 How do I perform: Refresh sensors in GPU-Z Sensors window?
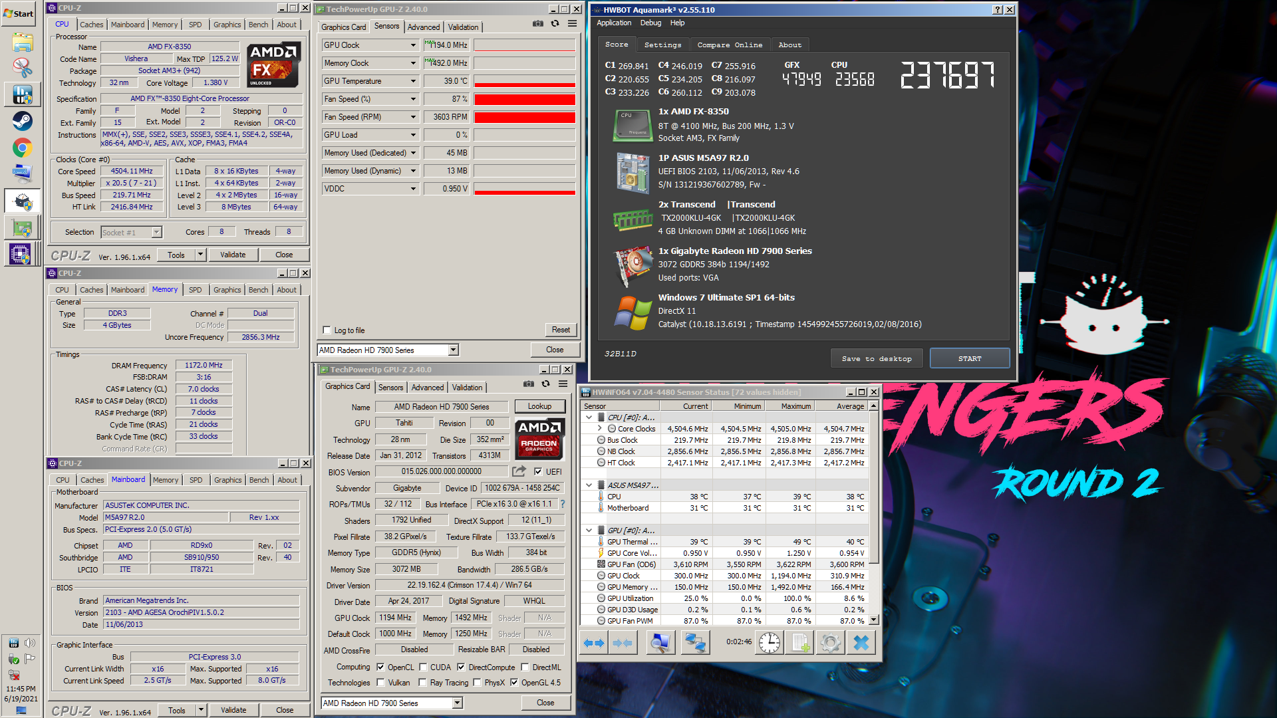pyautogui.click(x=555, y=24)
